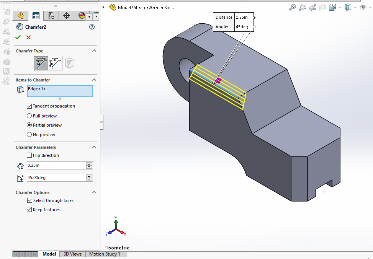The height and width of the screenshot is (259, 373).
Task: Accept the chamfer with the green checkmark
Action: click(18, 37)
